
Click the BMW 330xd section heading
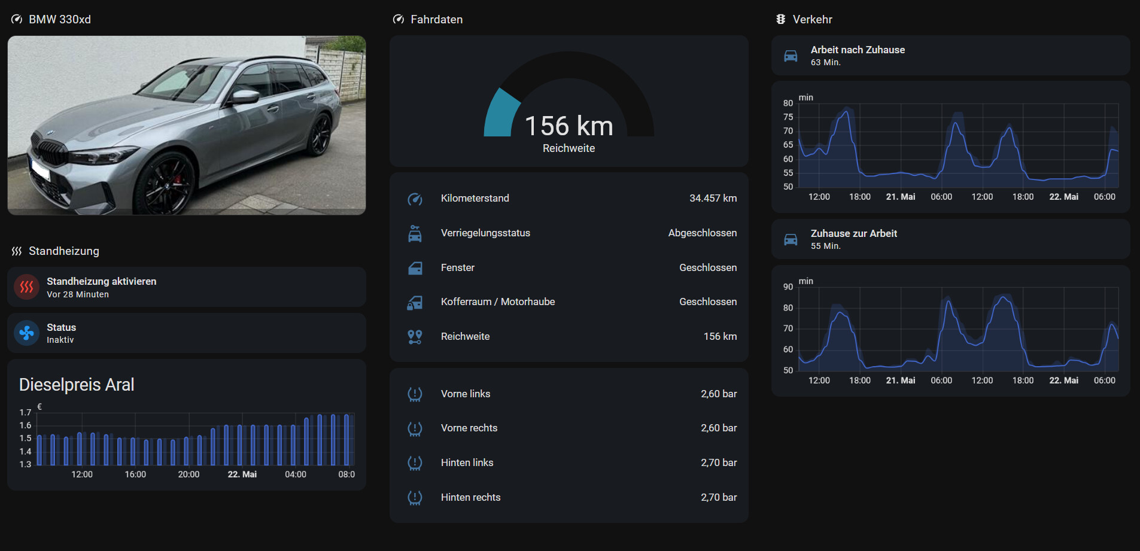click(x=60, y=19)
